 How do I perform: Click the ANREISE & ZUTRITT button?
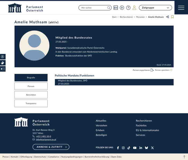(51, 147)
